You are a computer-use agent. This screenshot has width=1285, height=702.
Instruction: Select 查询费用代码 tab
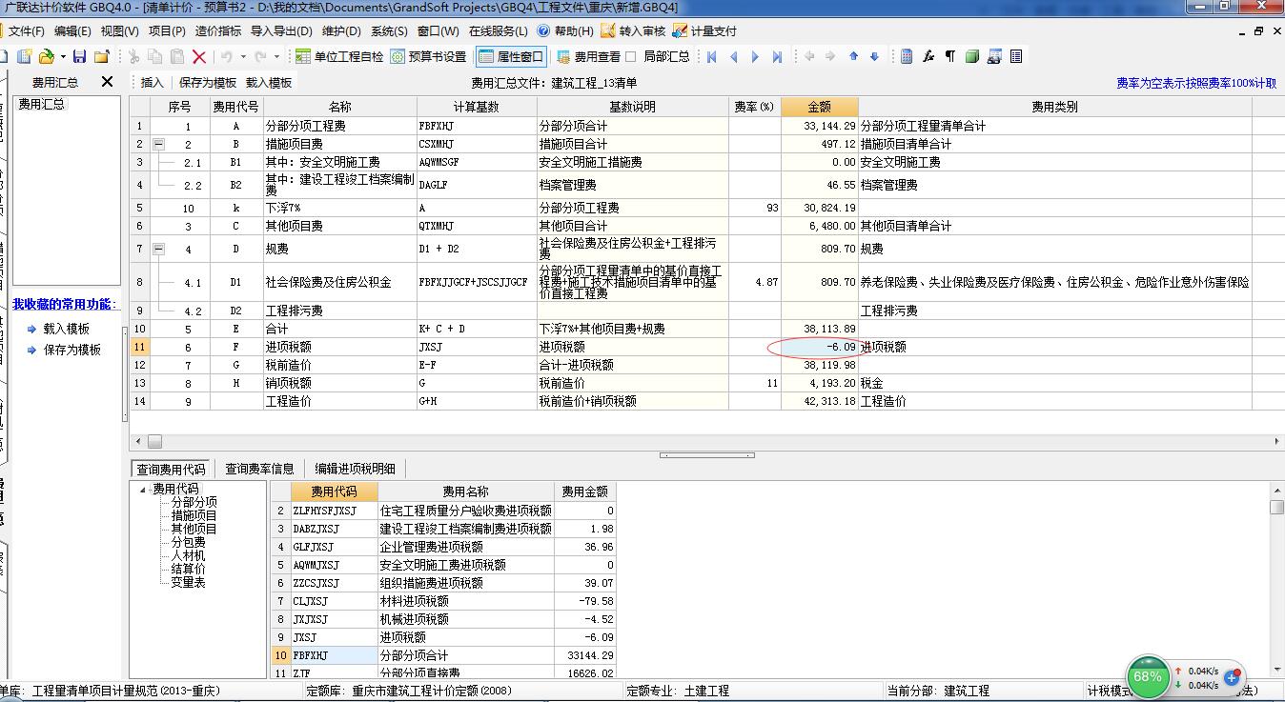pyautogui.click(x=171, y=469)
